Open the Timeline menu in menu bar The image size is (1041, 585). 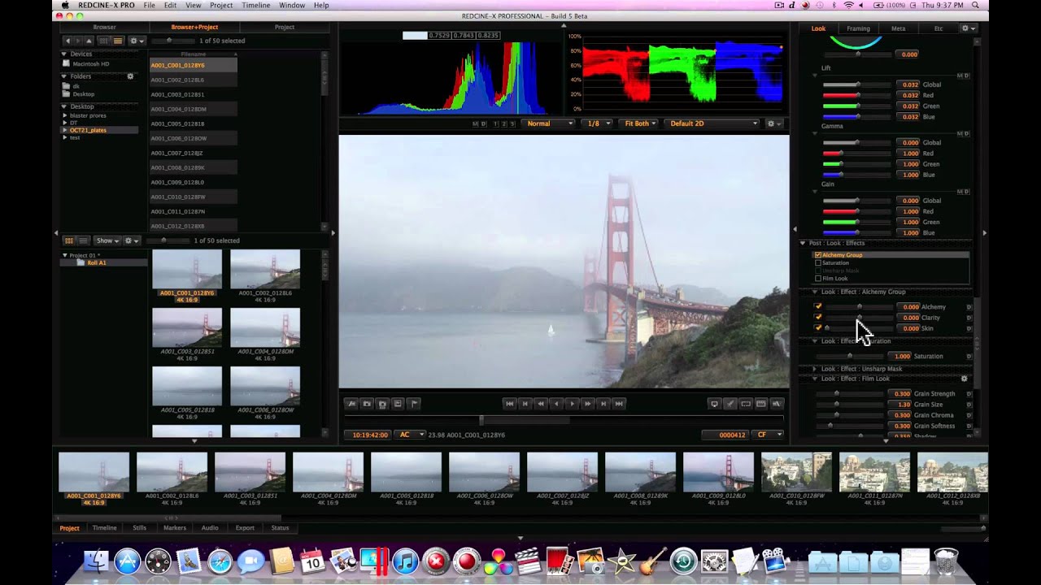(256, 6)
